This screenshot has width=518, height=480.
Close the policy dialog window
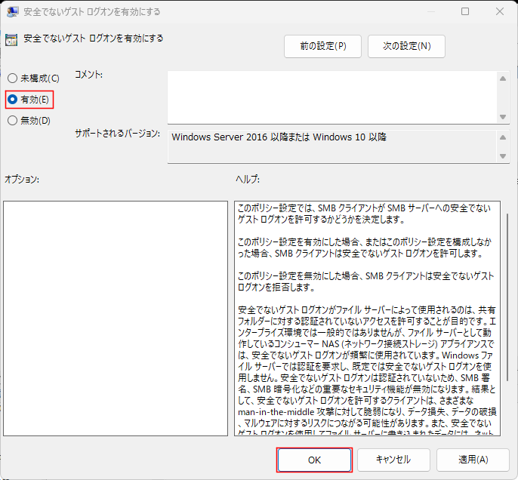(500, 11)
